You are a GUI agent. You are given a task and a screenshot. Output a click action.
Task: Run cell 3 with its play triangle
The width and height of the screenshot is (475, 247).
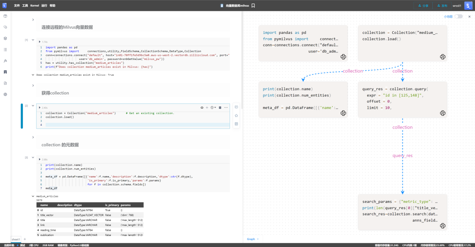coord(40,159)
